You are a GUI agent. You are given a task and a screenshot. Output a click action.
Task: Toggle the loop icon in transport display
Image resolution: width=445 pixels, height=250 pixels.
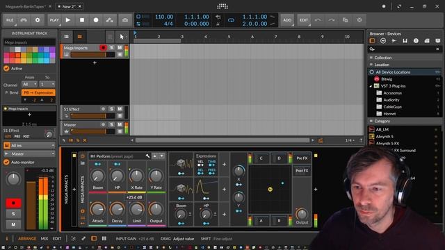pos(231,20)
